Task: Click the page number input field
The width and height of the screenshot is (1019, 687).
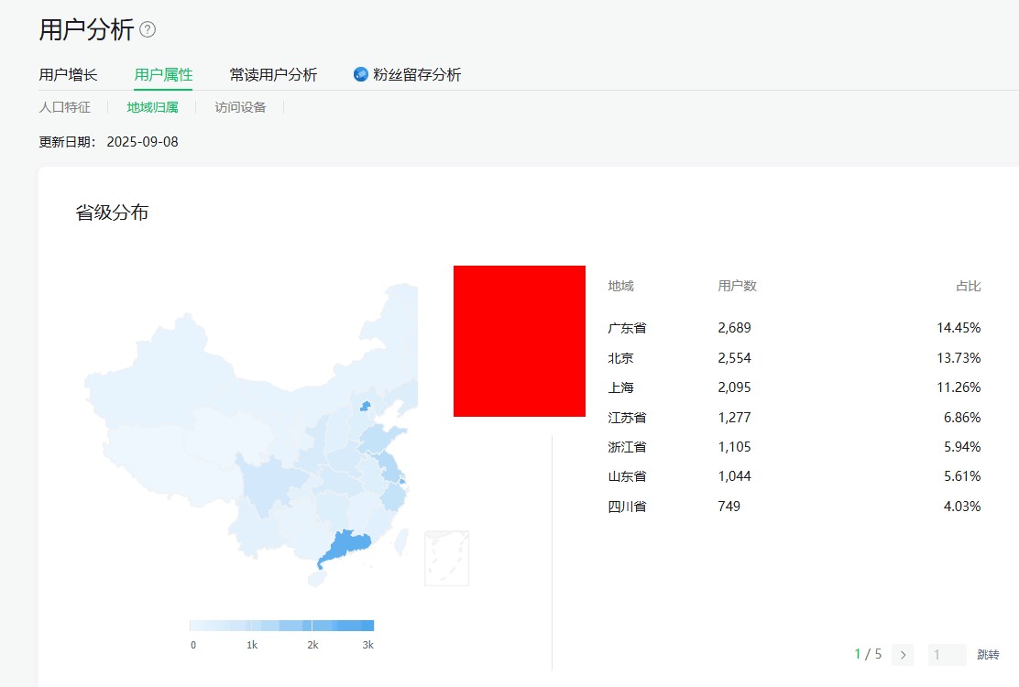Action: pyautogui.click(x=947, y=655)
